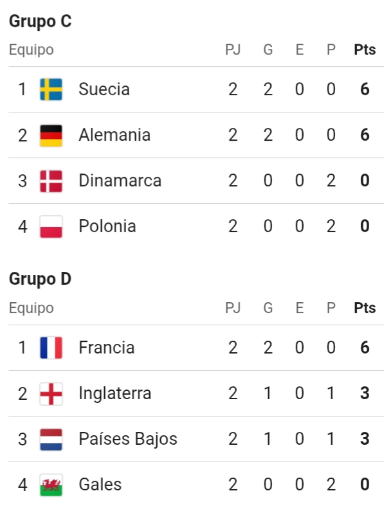This screenshot has width=384, height=511.
Task: Click the Sweden flag icon
Action: [x=51, y=89]
